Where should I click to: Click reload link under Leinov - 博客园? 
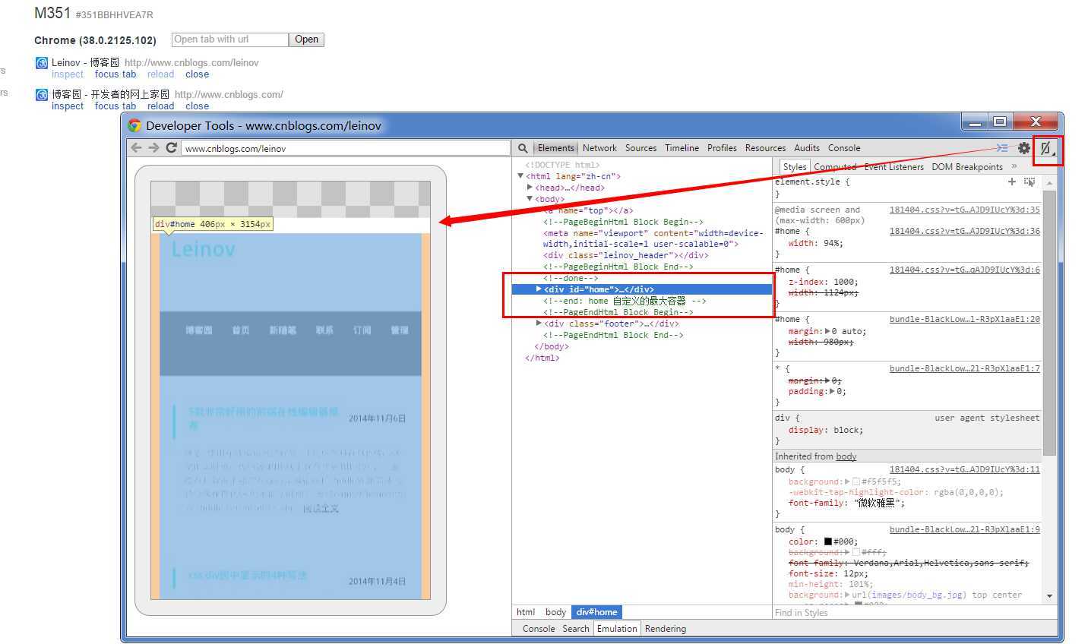tap(160, 74)
